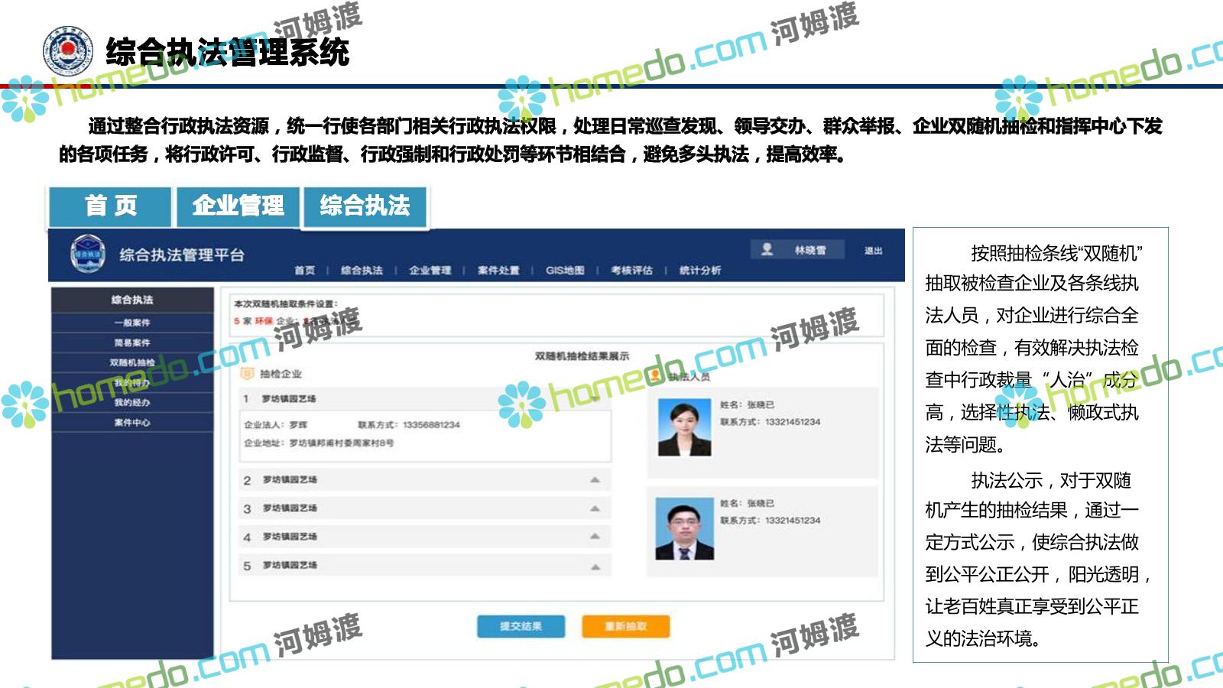This screenshot has height=688, width=1223.
Task: Select the large 首 页 tab
Action: tap(111, 206)
